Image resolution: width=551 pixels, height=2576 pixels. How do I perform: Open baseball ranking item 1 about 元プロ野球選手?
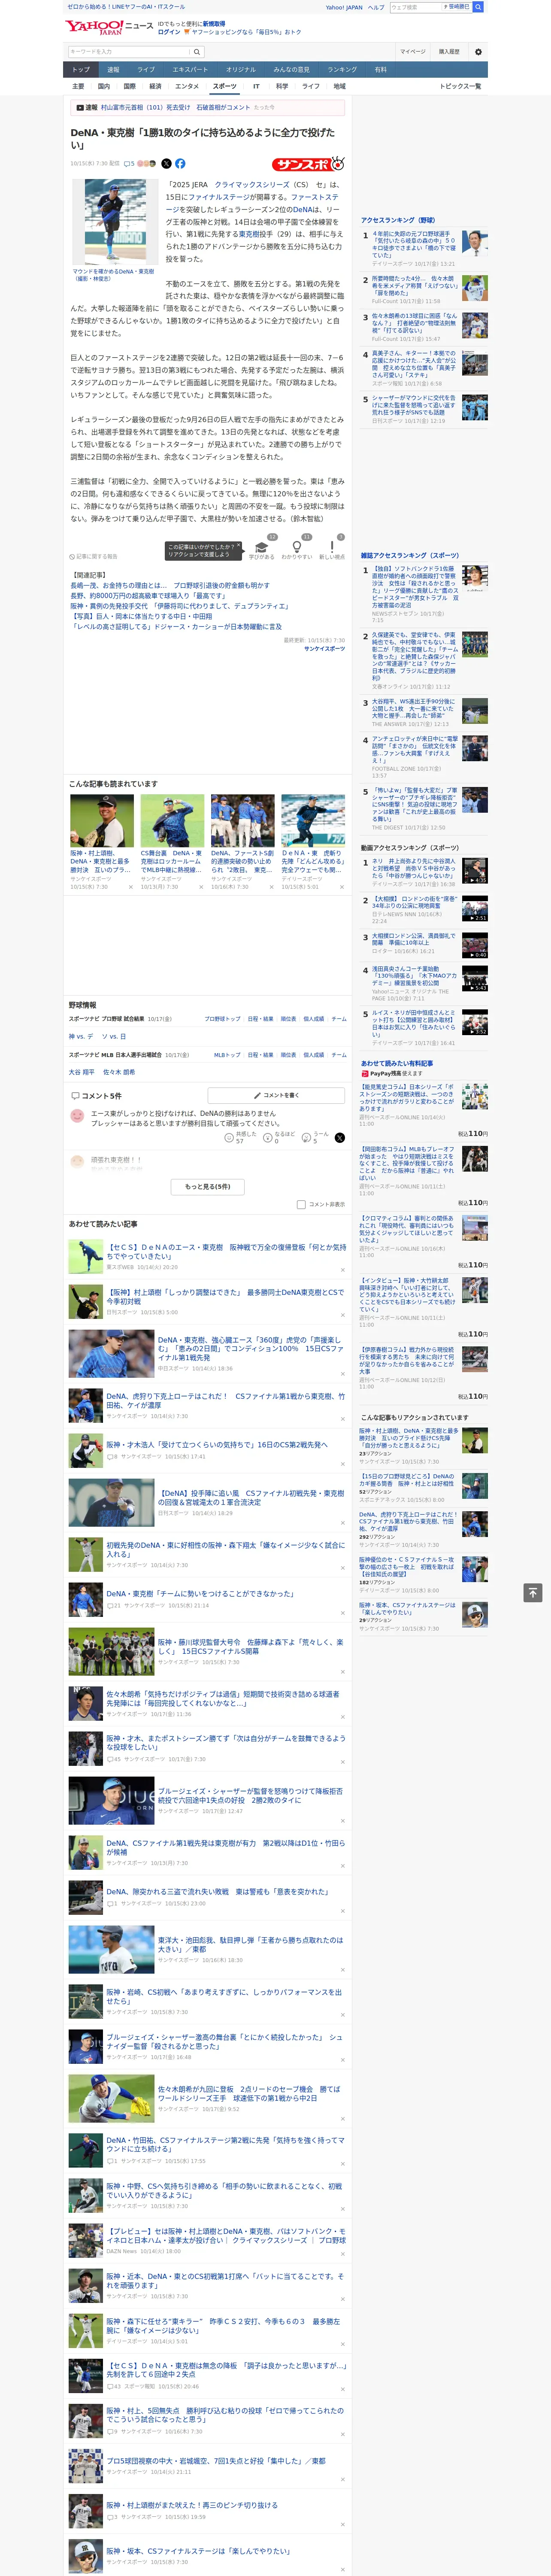(x=414, y=244)
